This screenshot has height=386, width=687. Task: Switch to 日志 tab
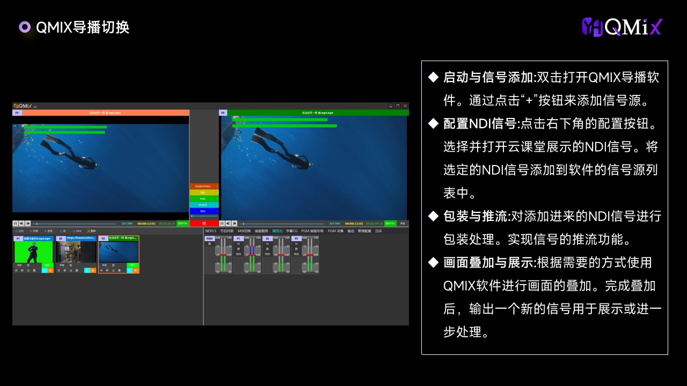(x=378, y=231)
